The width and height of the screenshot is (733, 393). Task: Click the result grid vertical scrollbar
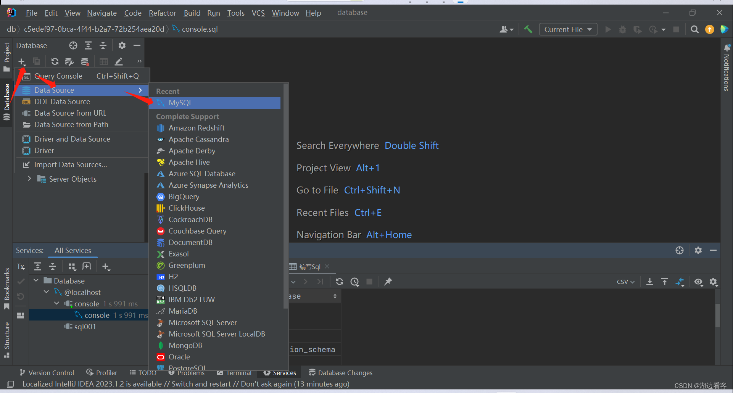point(717,315)
